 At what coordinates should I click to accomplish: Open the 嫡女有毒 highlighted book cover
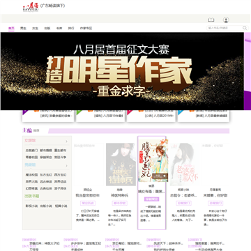(153, 160)
